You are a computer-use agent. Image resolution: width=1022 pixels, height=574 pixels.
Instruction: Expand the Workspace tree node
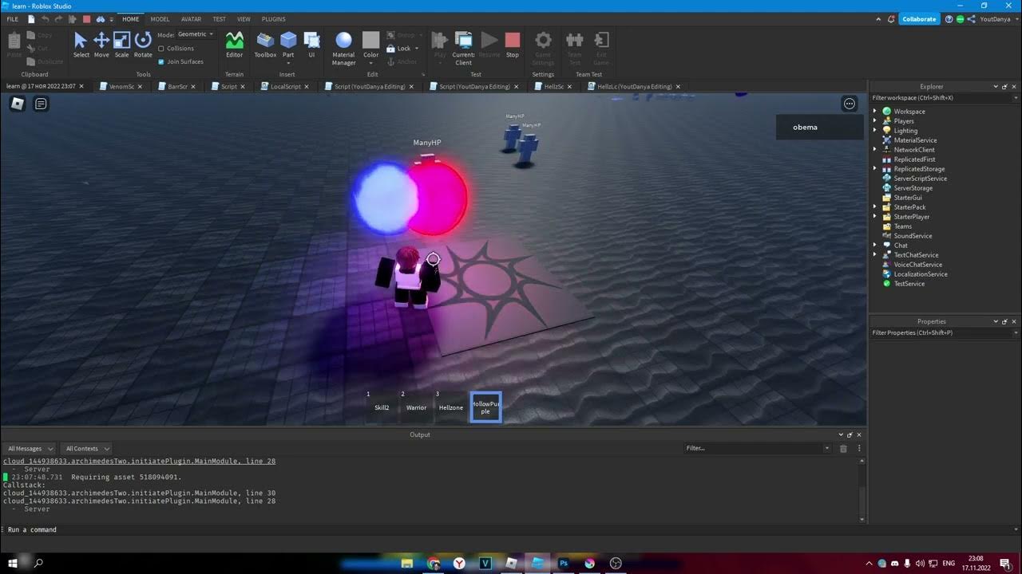point(875,112)
